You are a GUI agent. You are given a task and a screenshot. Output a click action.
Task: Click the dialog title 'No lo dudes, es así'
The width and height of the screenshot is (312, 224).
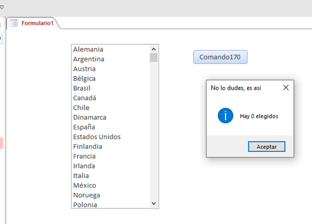tap(236, 88)
